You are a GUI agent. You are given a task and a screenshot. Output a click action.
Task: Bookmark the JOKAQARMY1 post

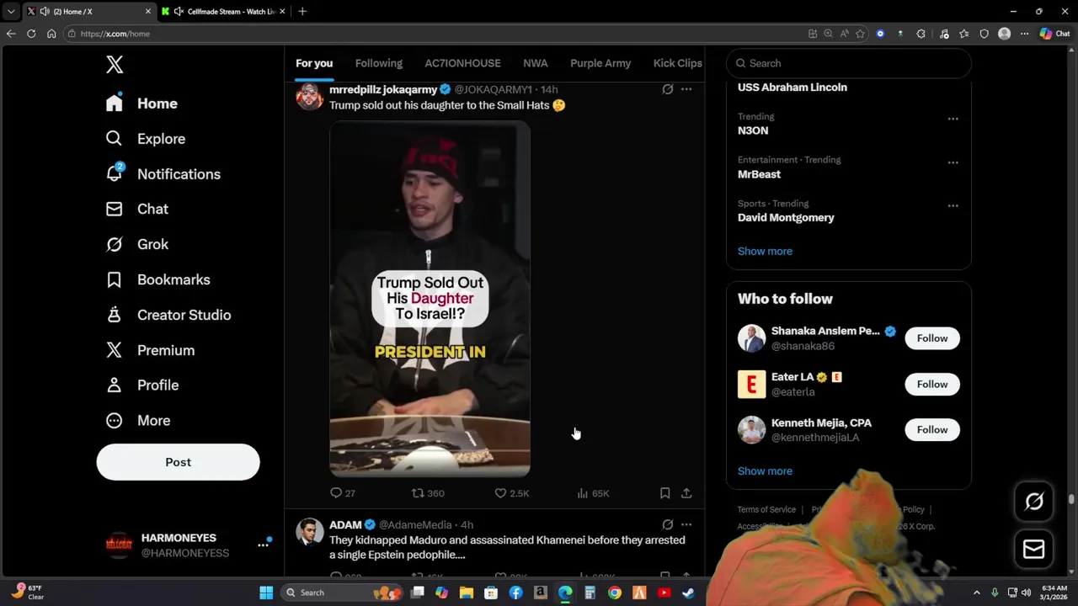click(664, 493)
